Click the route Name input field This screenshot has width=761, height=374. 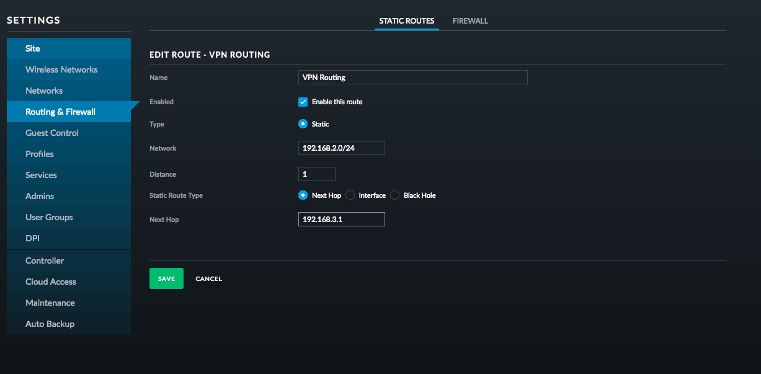coord(412,78)
